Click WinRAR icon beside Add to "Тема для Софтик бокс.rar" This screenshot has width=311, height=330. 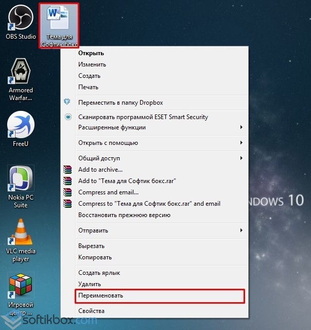(x=67, y=181)
